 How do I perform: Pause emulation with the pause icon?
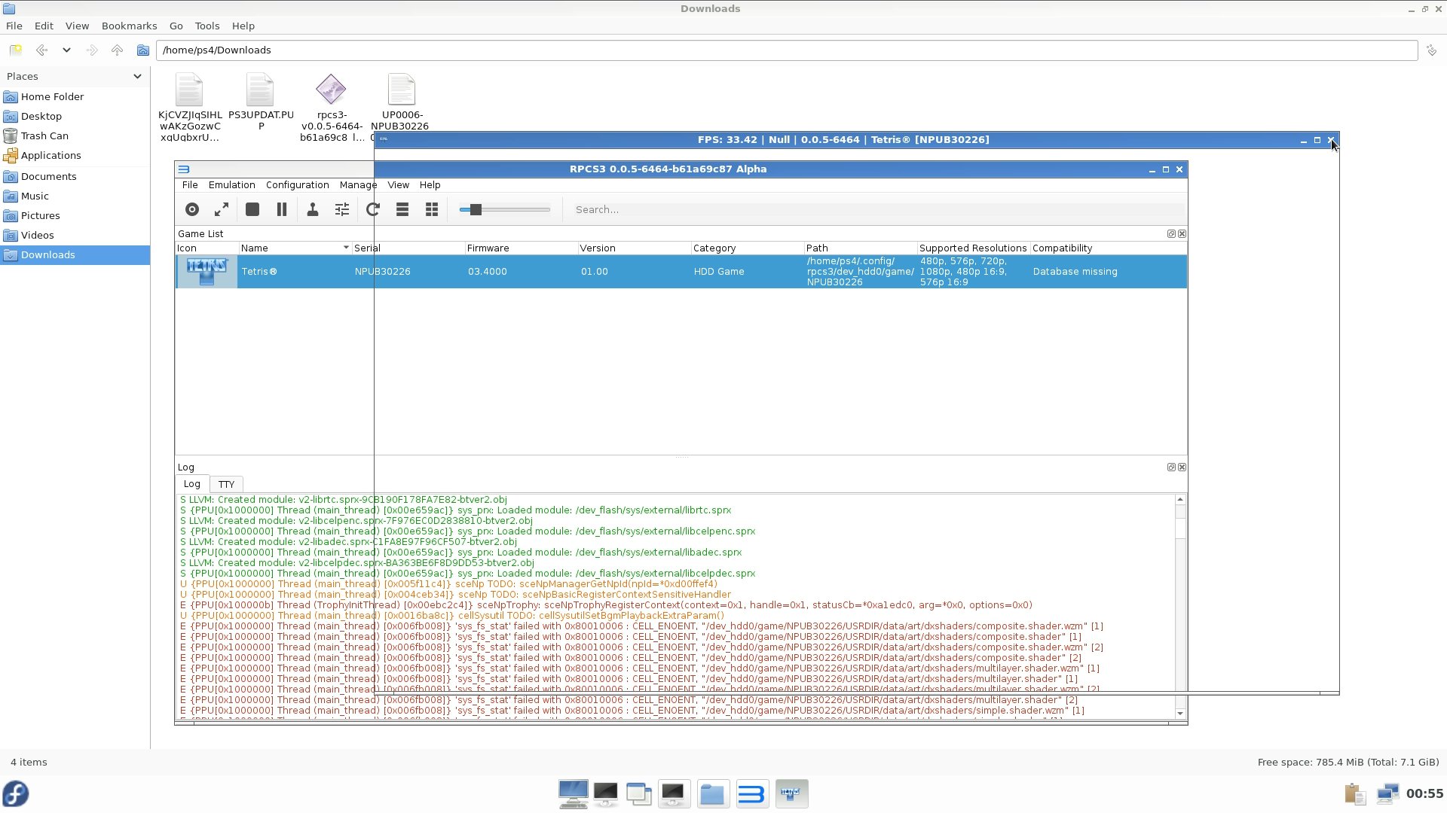tap(282, 210)
